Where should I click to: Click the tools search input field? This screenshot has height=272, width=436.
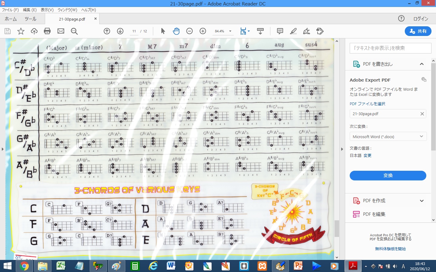(390, 48)
